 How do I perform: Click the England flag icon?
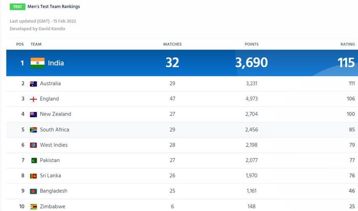[x=34, y=99]
